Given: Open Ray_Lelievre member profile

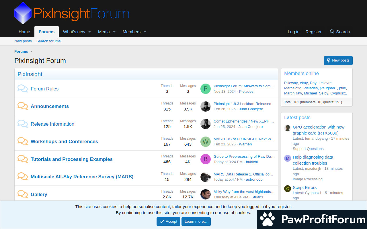Looking at the screenshot, I should click(x=321, y=83).
